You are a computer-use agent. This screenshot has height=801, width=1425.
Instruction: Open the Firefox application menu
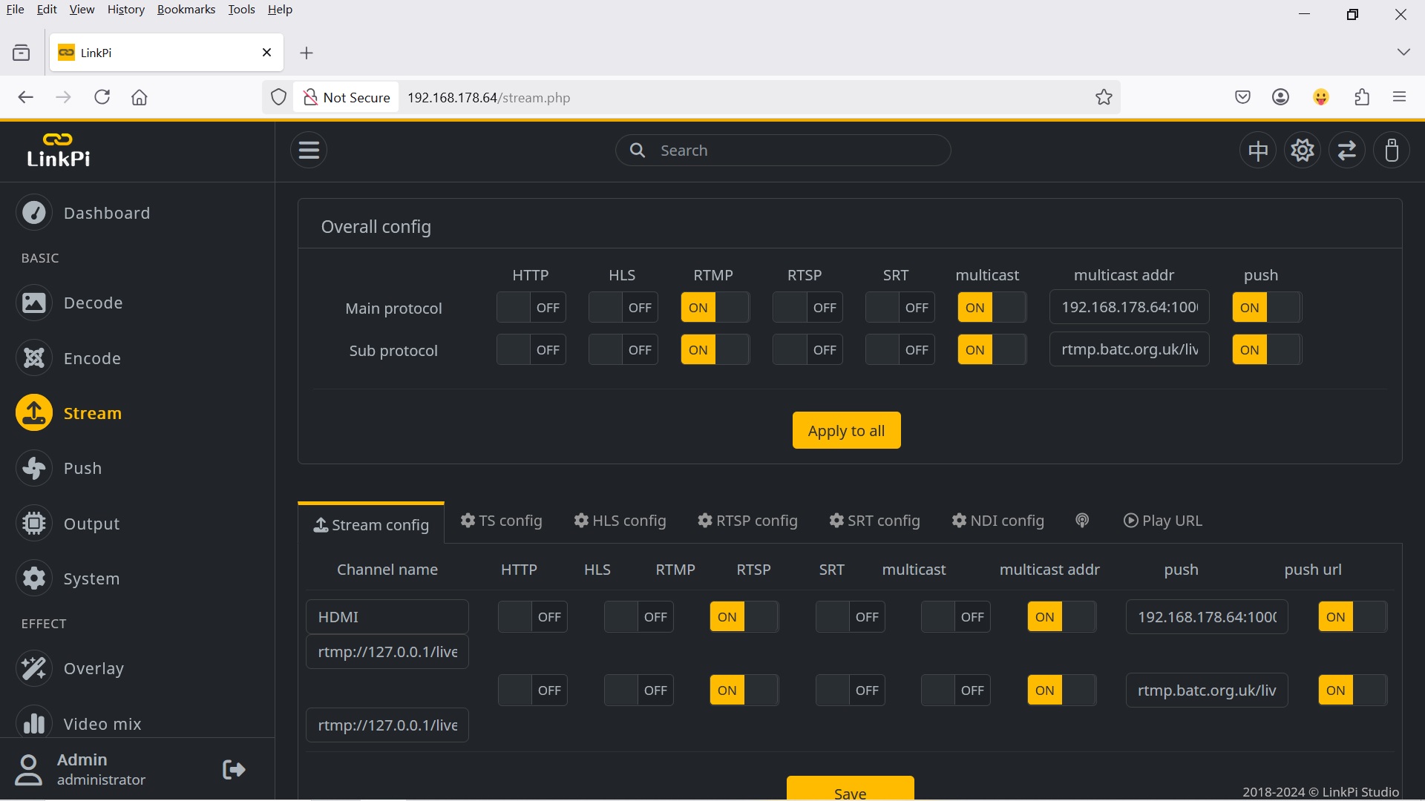pyautogui.click(x=1399, y=97)
